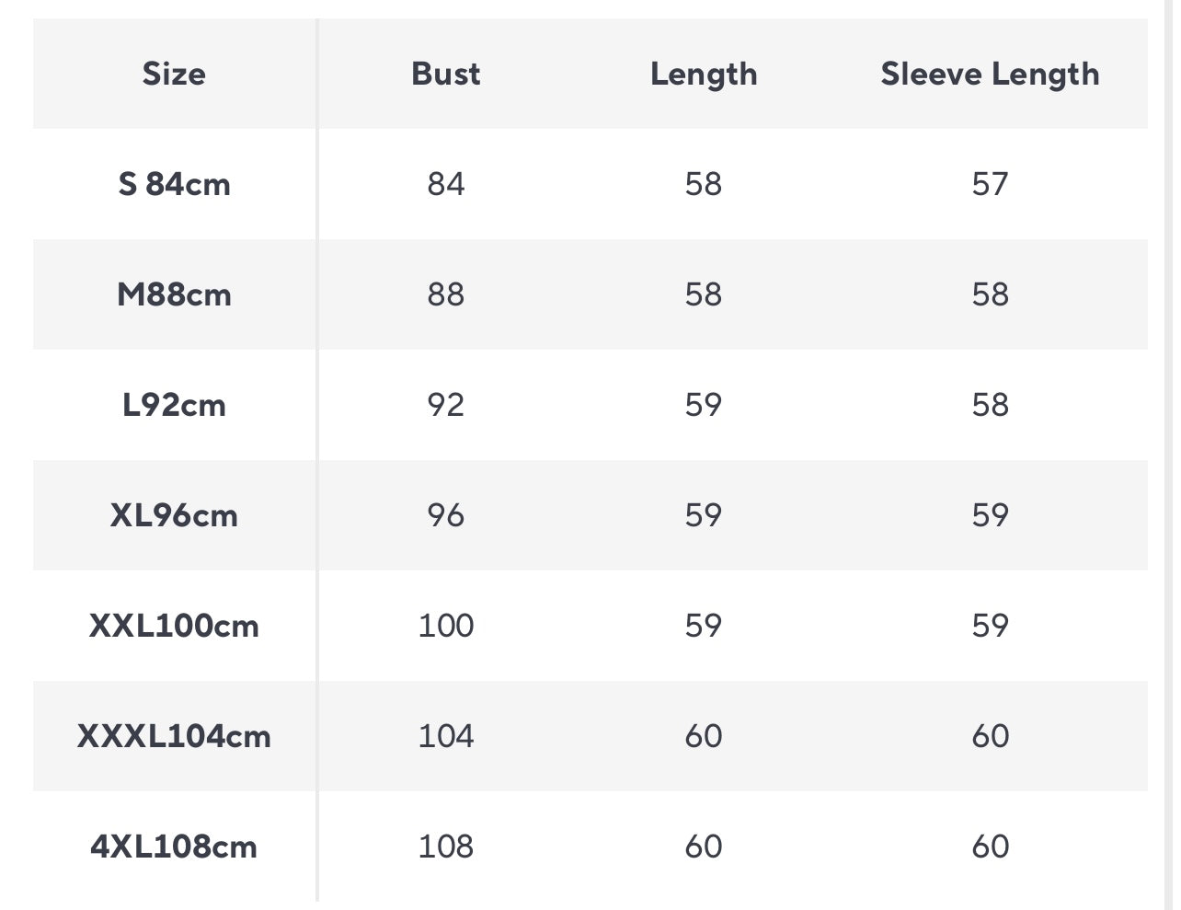Select the L92cm size row label

174,405
